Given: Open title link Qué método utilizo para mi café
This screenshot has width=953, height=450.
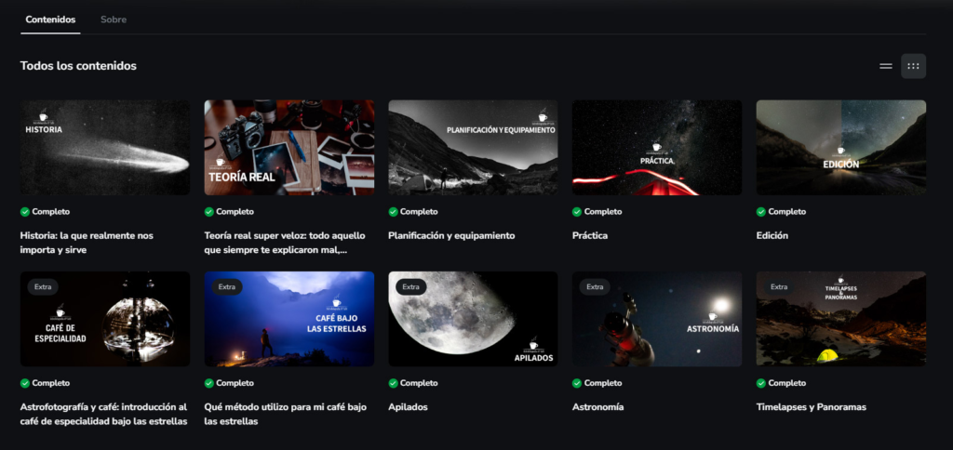Looking at the screenshot, I should [285, 414].
